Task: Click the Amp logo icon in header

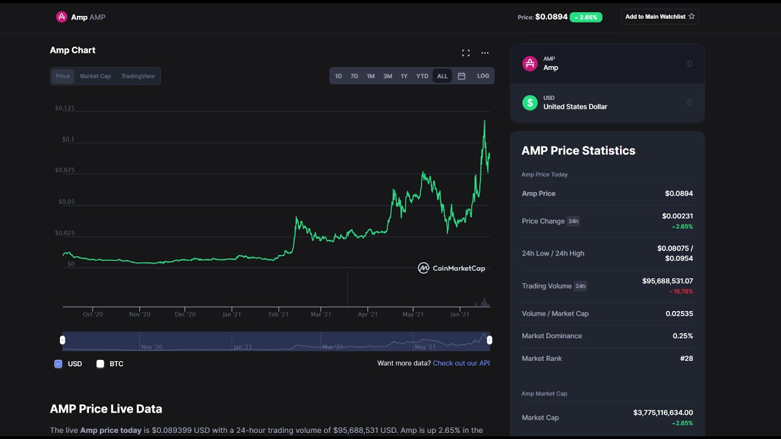Action: (62, 17)
